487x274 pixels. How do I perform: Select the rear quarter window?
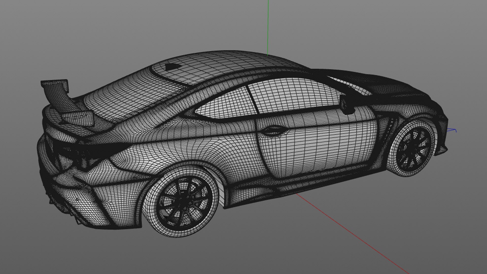[226, 104]
